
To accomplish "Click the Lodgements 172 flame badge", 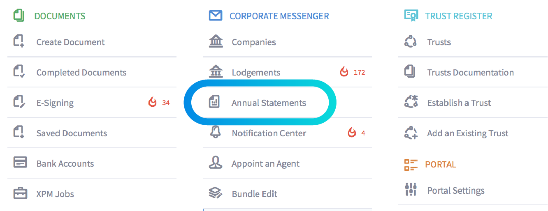I will point(353,72).
